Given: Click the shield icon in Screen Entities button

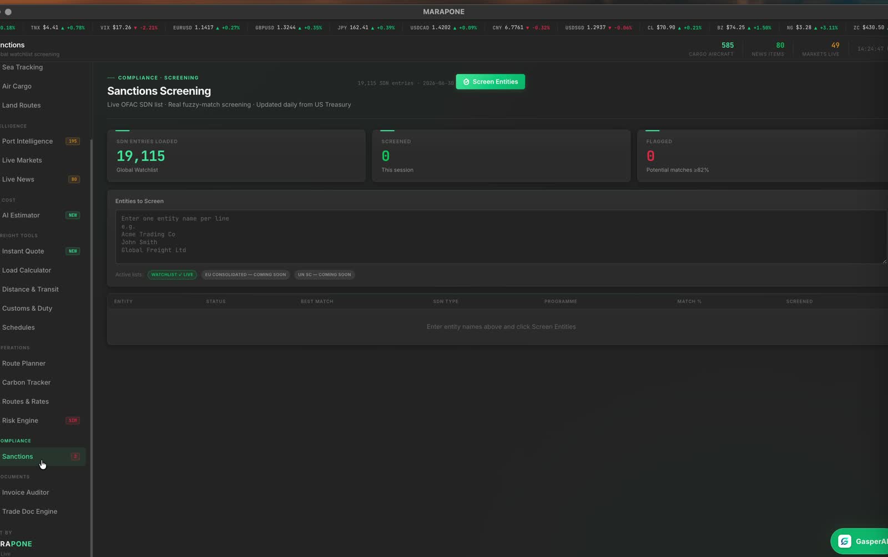Looking at the screenshot, I should pos(466,82).
